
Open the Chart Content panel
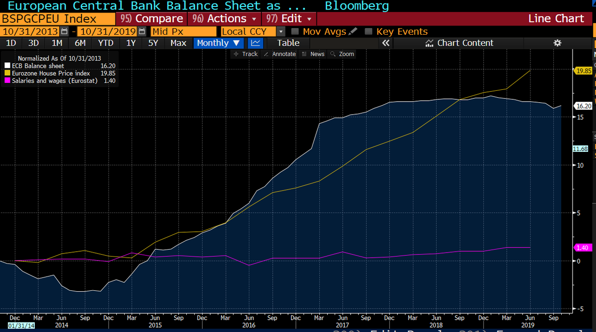tap(459, 43)
